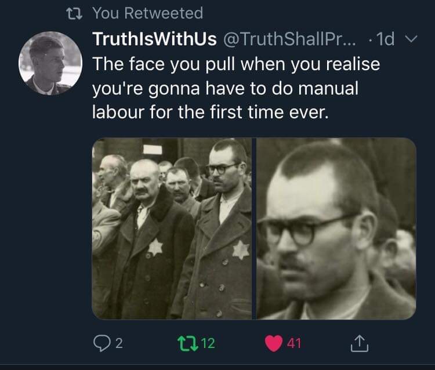Screen dimensions: 435x370
Task: Expand tweet options with the chevron arrow
Action: coord(411,39)
